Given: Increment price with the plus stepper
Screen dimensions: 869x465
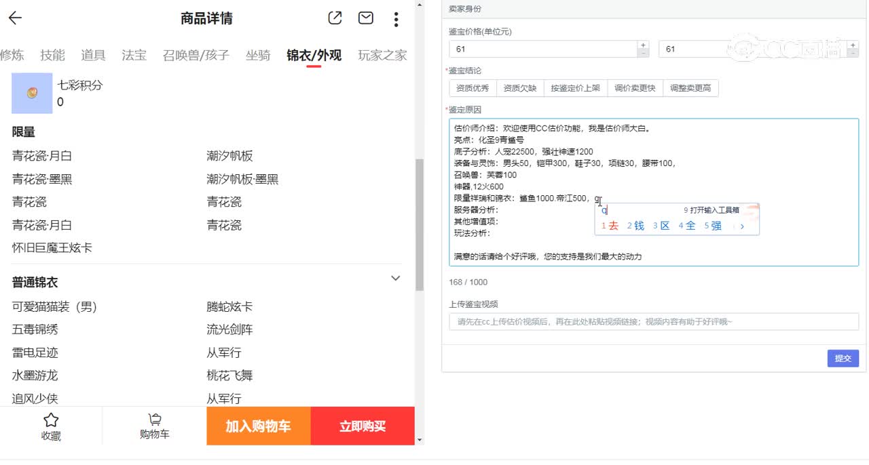Looking at the screenshot, I should [x=642, y=45].
